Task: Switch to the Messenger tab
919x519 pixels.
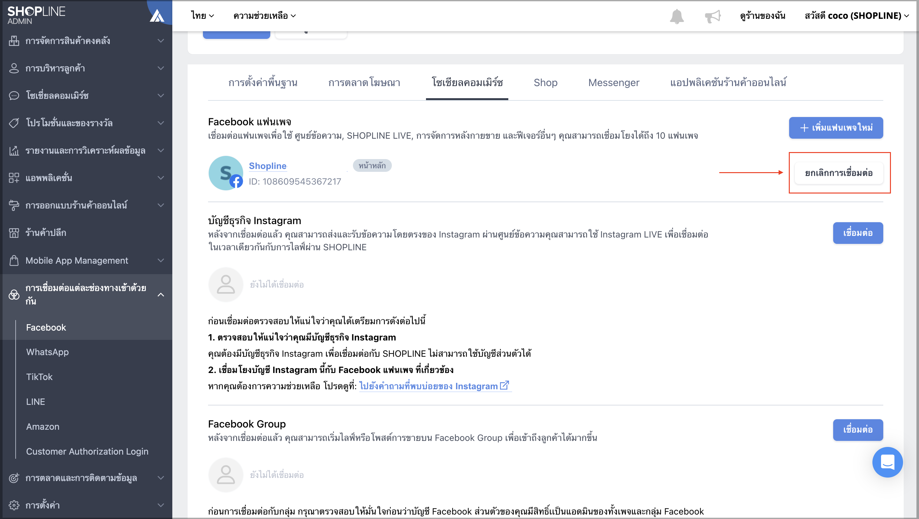Action: (614, 83)
